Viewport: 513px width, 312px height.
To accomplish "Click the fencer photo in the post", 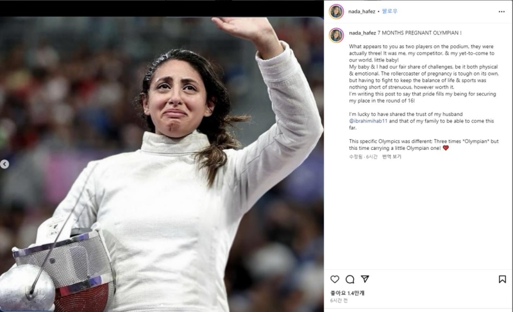I will pos(162,165).
